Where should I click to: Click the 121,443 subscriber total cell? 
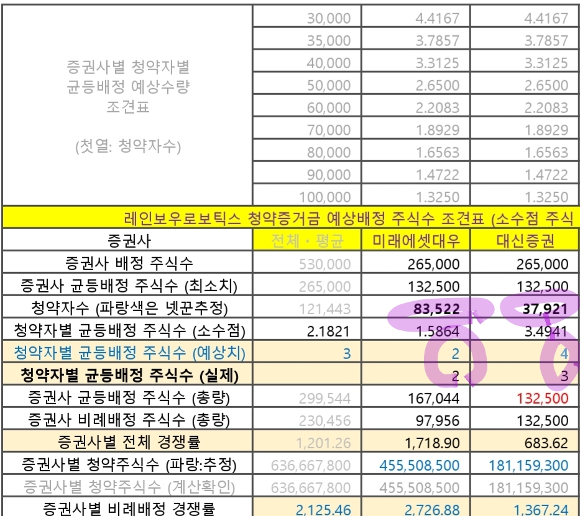pyautogui.click(x=306, y=307)
